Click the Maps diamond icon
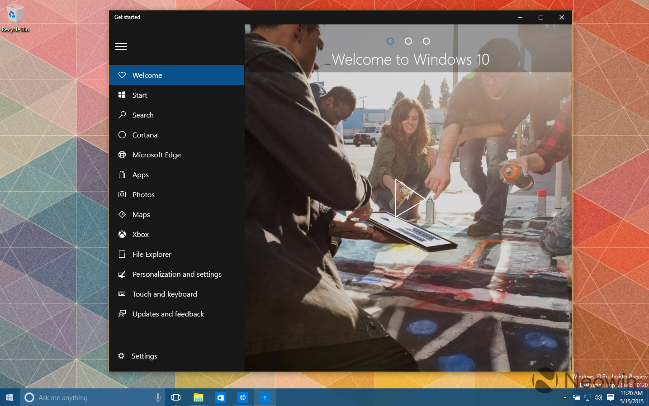 pos(122,214)
